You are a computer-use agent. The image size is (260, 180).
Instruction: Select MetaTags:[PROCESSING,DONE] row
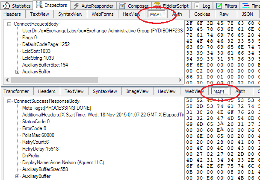point(57,108)
